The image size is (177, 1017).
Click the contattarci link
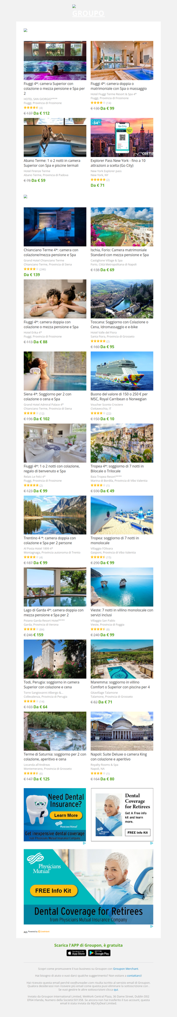(134, 975)
